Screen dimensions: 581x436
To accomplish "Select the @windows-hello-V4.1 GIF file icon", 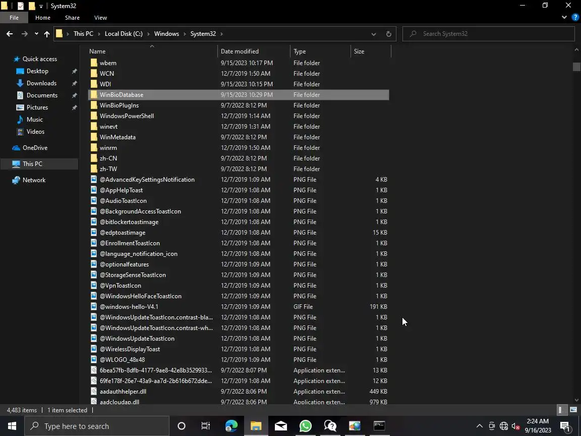I will (94, 307).
